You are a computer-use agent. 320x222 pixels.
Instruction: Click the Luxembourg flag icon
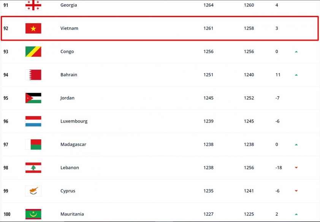pos(33,121)
